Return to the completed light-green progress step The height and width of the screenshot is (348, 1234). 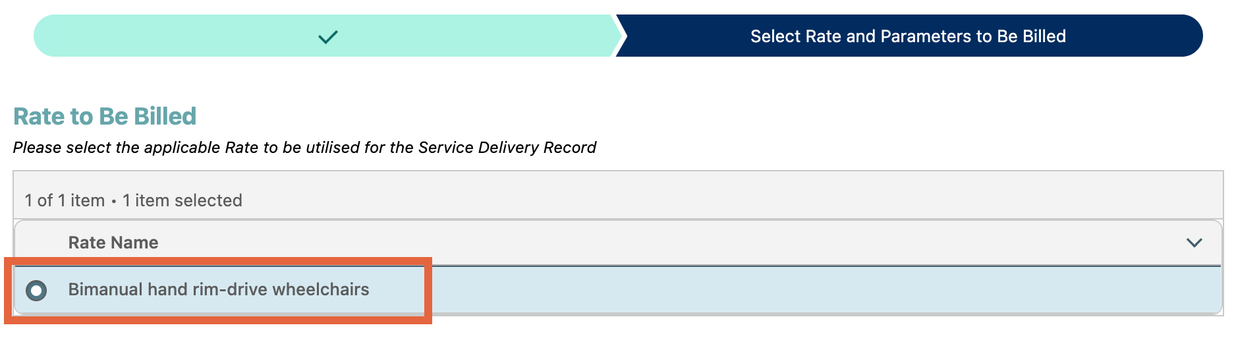tap(198, 36)
